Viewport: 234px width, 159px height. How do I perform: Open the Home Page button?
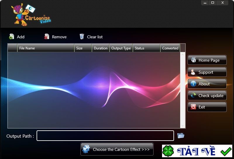pyautogui.click(x=207, y=60)
